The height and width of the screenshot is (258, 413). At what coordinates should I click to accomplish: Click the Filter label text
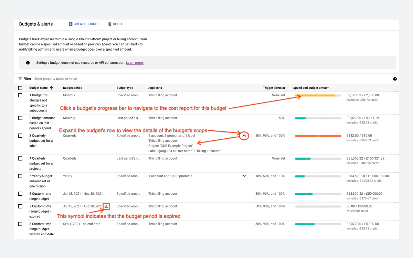27,79
